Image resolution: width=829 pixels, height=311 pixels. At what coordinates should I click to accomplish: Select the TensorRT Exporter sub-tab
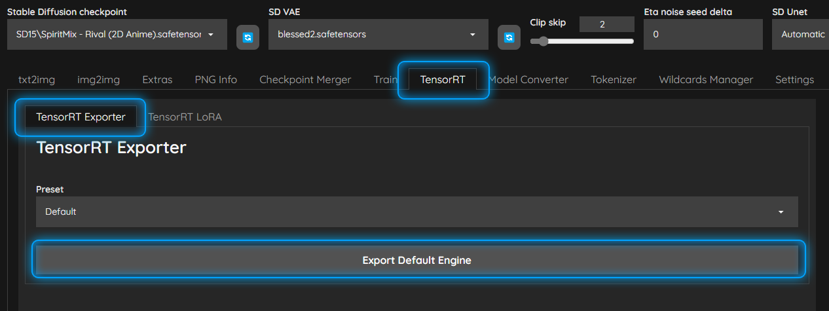click(81, 117)
